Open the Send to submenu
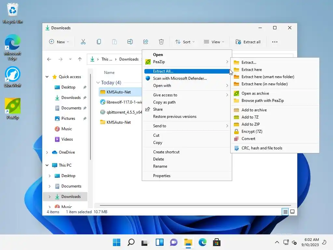This screenshot has height=250, width=333. (x=186, y=126)
